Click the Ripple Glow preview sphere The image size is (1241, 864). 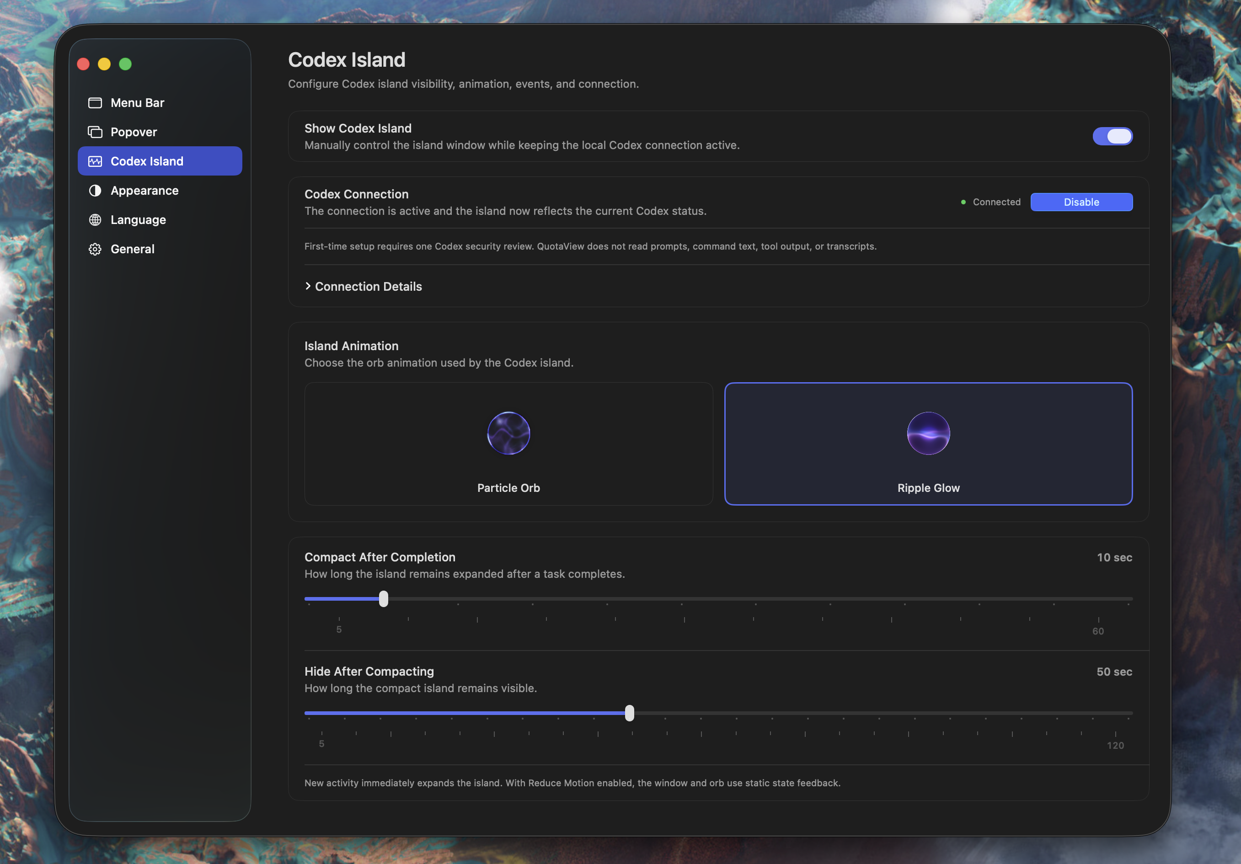pyautogui.click(x=928, y=433)
